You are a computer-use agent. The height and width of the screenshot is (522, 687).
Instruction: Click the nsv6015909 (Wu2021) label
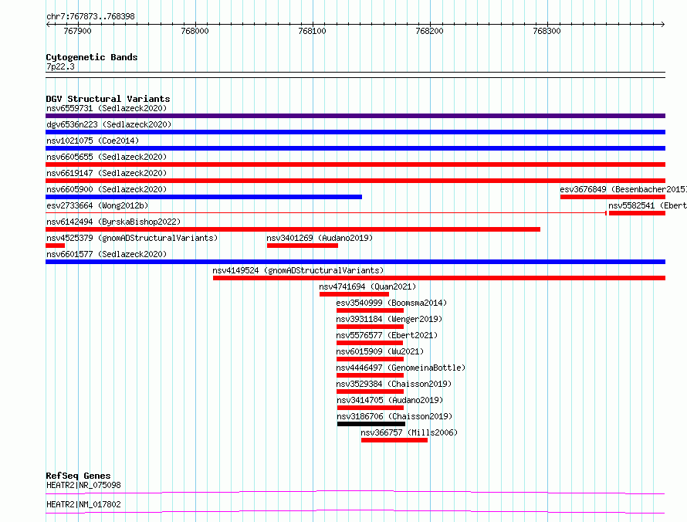click(380, 351)
